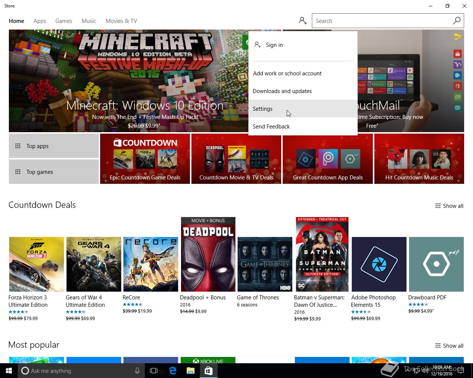
Task: Click Gears of War 4 Ultimate Edition title
Action: point(85,301)
